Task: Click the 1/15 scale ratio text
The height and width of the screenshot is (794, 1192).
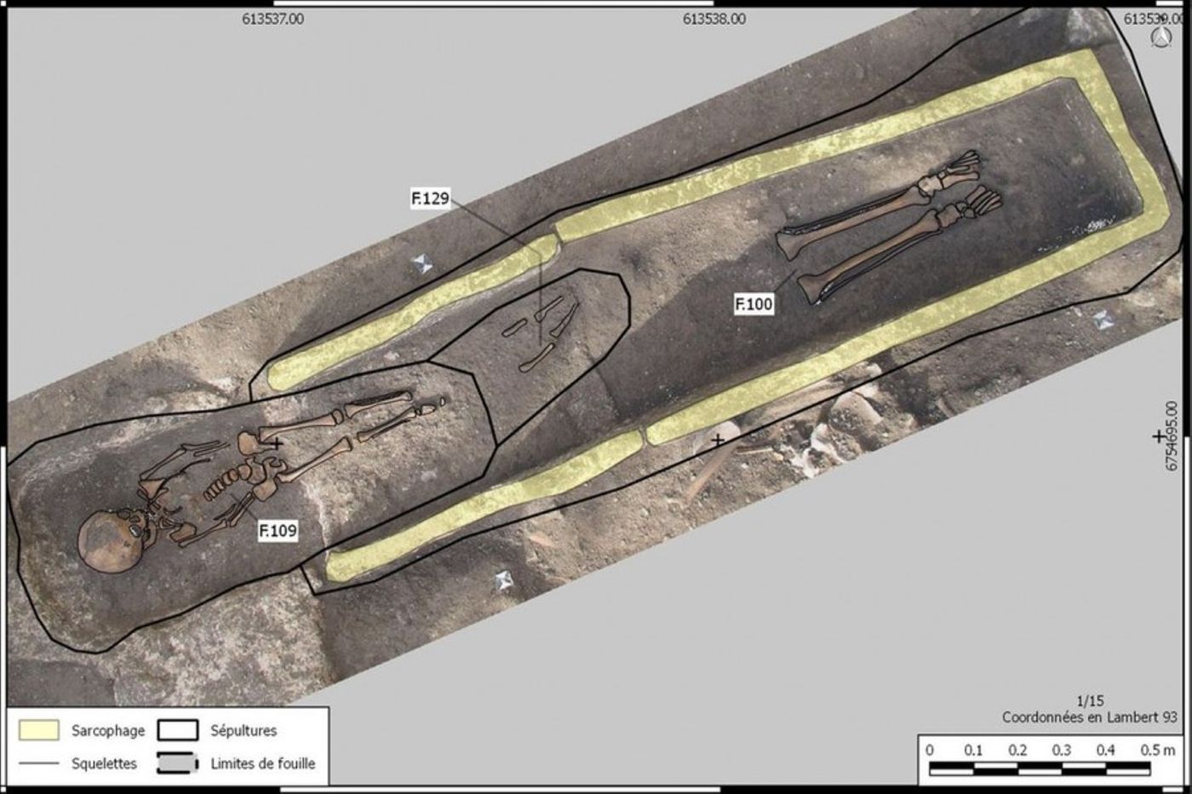Action: 1090,701
